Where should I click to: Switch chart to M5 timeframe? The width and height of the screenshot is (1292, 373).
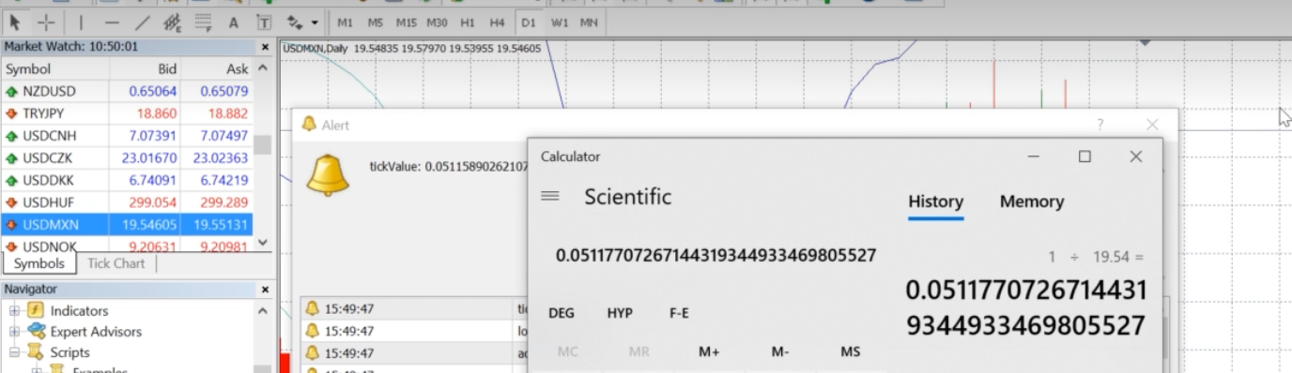tap(376, 22)
